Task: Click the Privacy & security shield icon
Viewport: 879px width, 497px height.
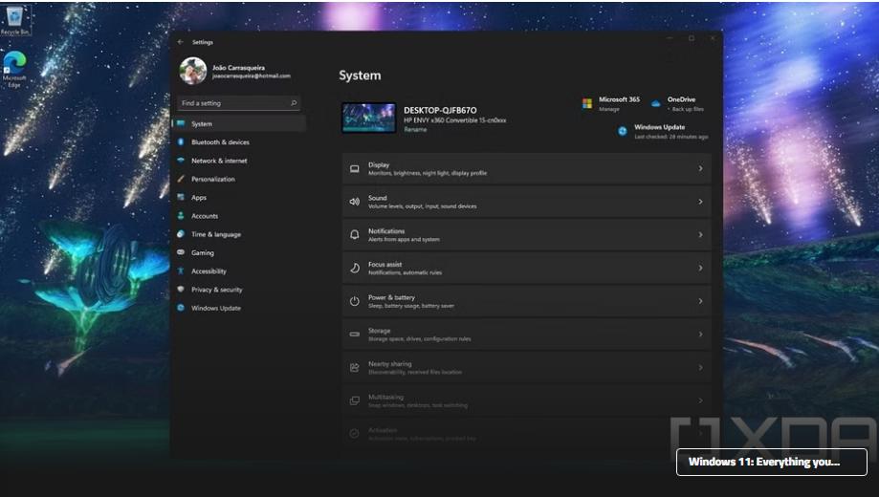Action: pyautogui.click(x=181, y=290)
